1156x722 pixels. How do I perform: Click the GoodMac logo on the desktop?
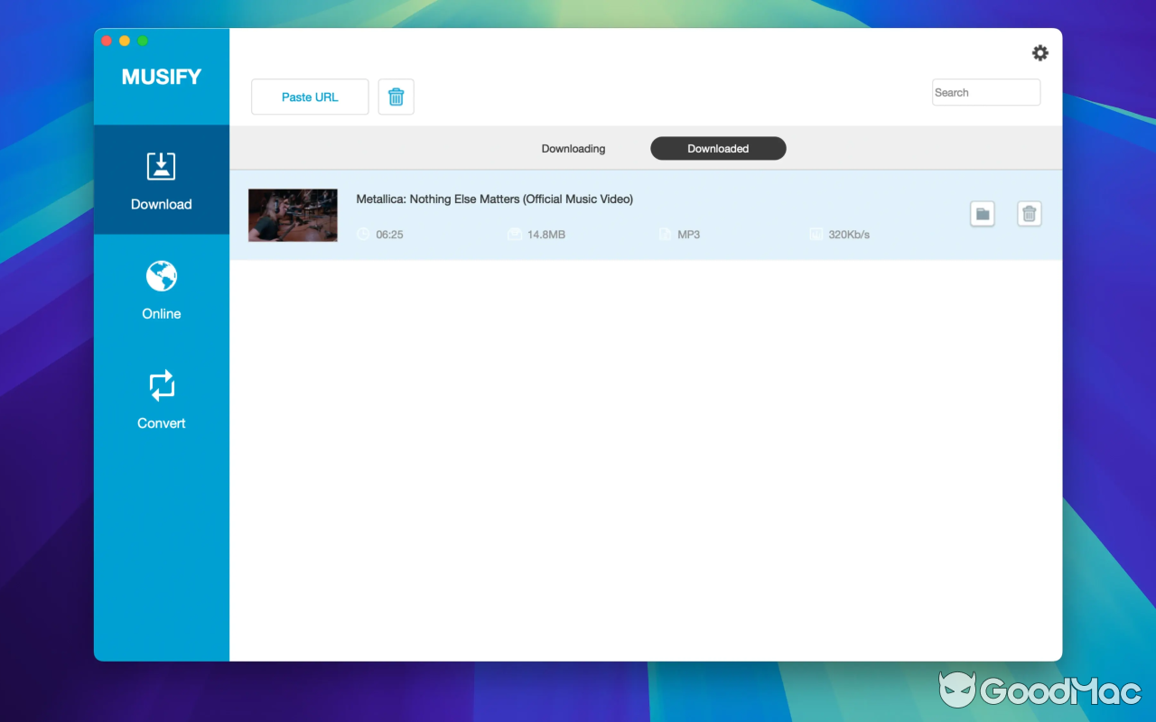click(x=1037, y=691)
